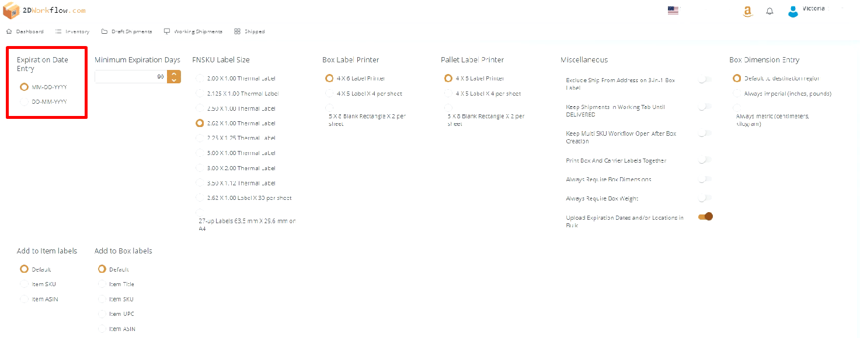Screen dimensions: 860x338
Task: Enable Always Require Box Weight
Action: tap(704, 198)
